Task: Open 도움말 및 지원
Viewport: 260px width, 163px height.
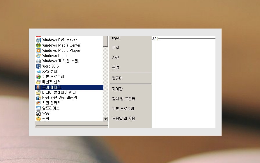Action: tap(123, 118)
